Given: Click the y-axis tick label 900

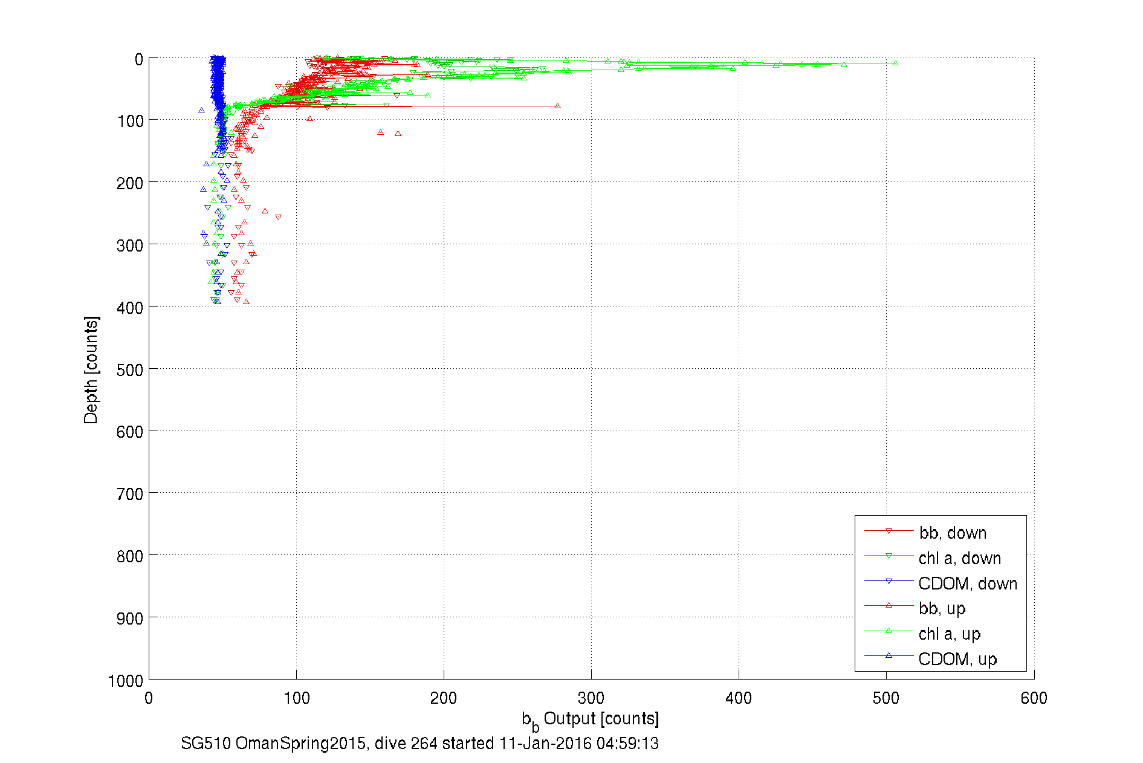Looking at the screenshot, I should tap(130, 619).
